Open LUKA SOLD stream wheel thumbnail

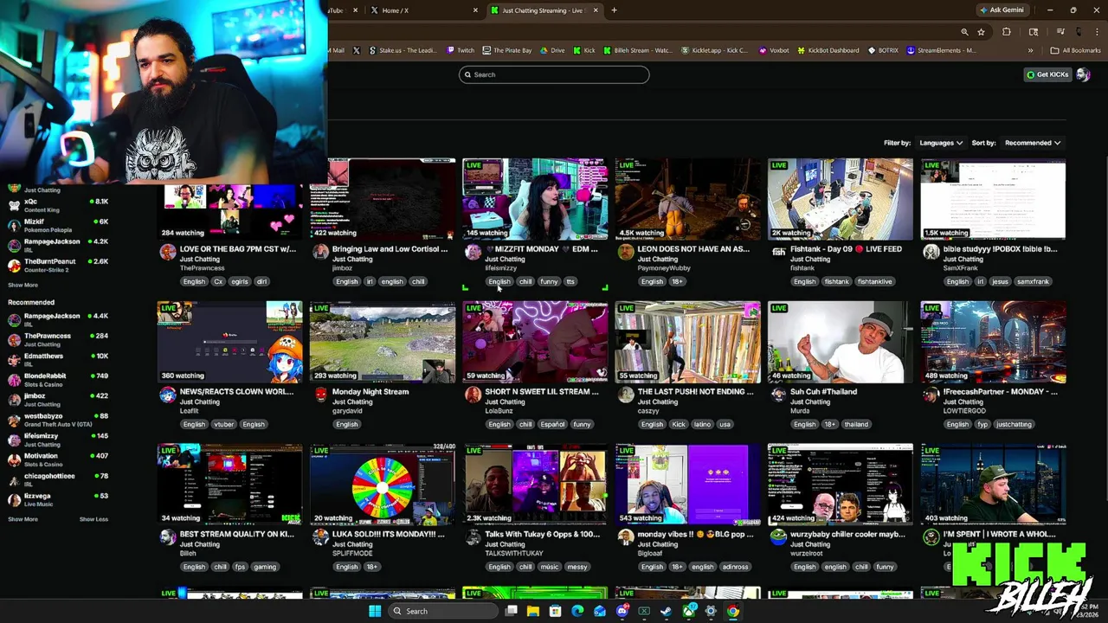[x=383, y=485]
